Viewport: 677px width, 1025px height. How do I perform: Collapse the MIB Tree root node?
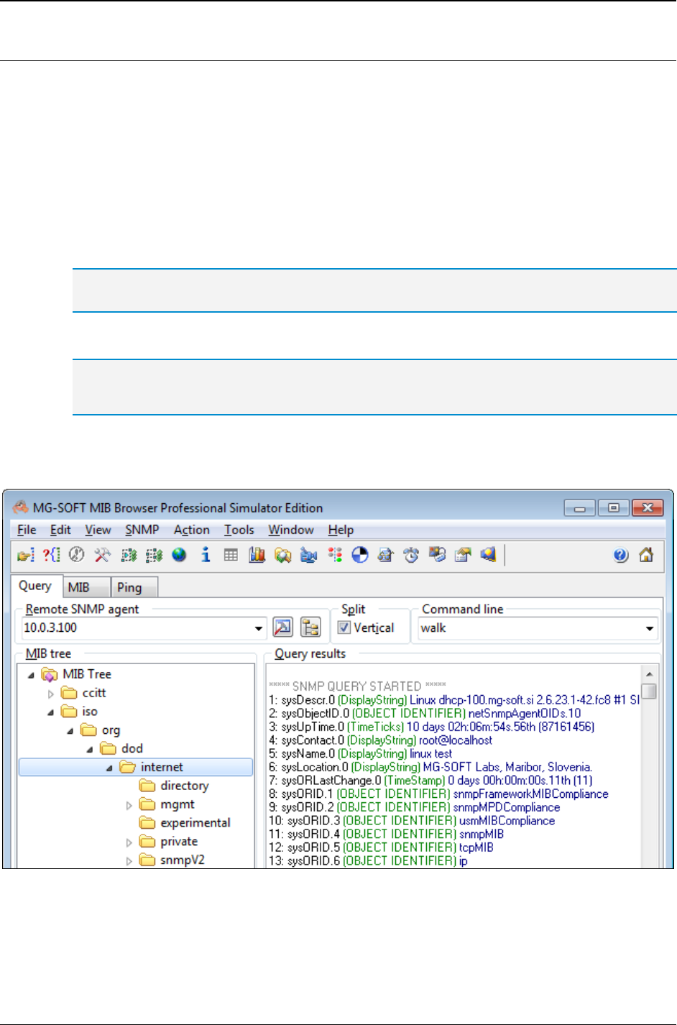[31, 675]
